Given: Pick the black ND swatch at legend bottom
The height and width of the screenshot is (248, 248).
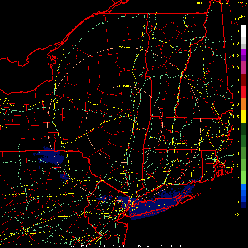Looking at the screenshot, I should click(x=243, y=214).
